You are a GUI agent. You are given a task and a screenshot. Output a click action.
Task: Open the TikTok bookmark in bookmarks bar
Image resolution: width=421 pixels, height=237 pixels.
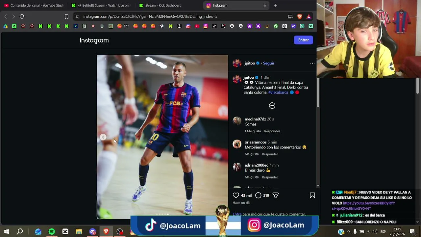214,26
